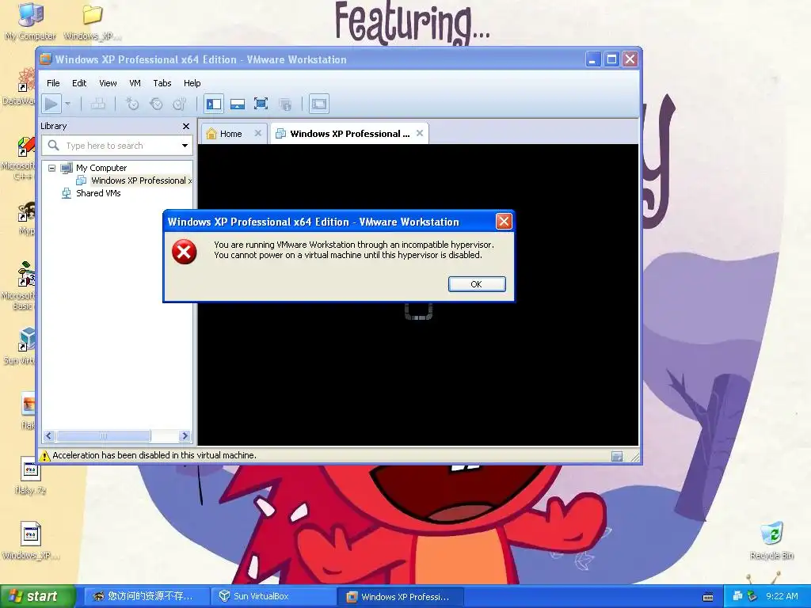
Task: Click the Unity mode toolbar icon
Action: click(x=285, y=104)
